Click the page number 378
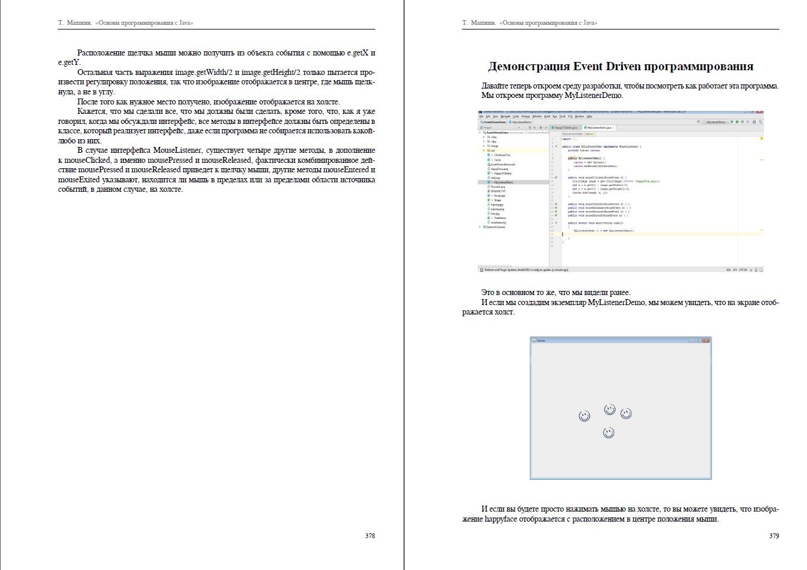 click(370, 536)
